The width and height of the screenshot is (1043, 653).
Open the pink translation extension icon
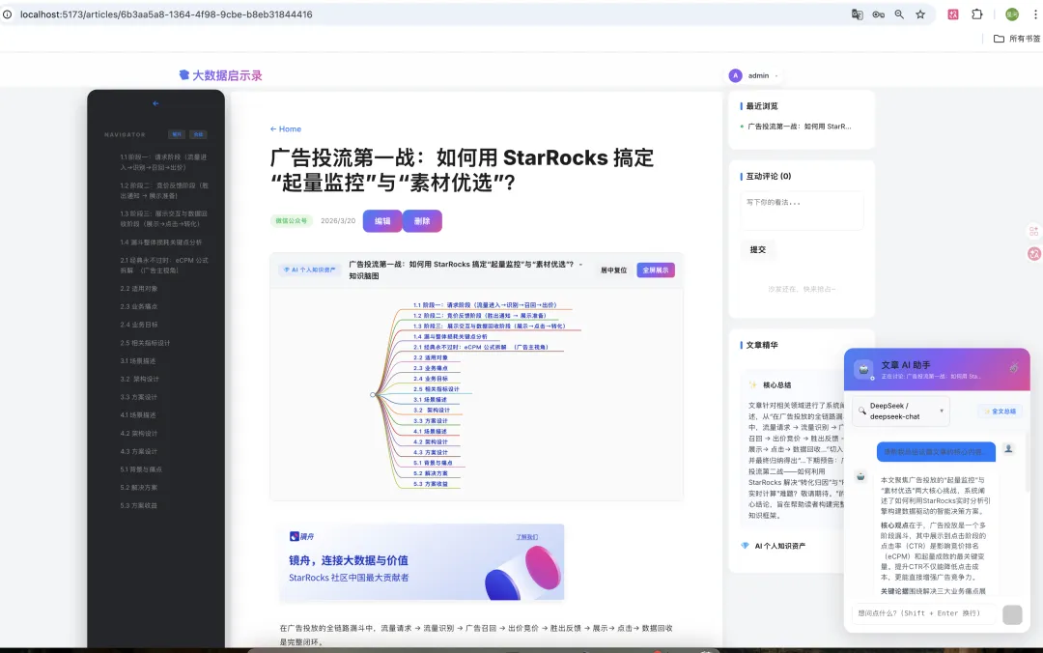tap(953, 14)
